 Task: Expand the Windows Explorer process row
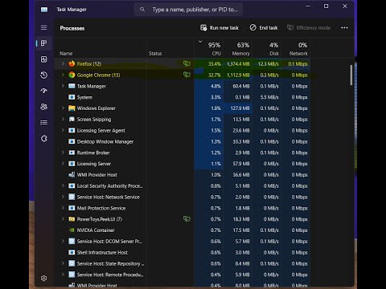(63, 108)
